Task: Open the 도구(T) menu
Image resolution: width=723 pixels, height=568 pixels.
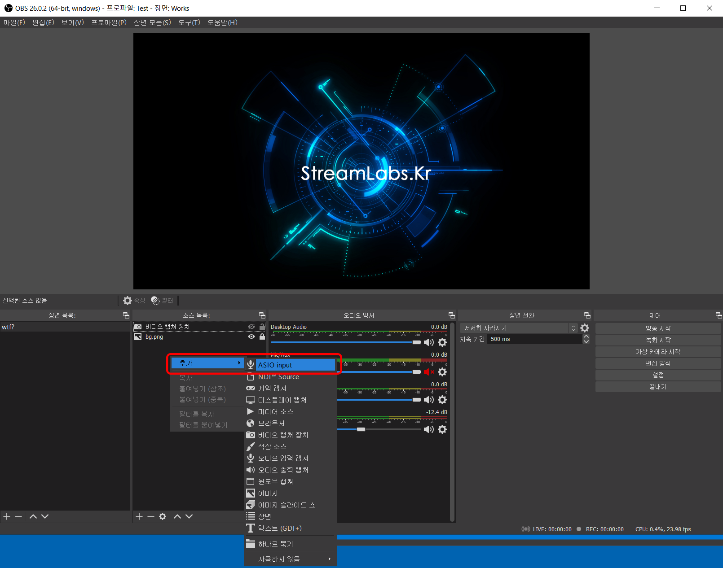Action: pyautogui.click(x=189, y=22)
